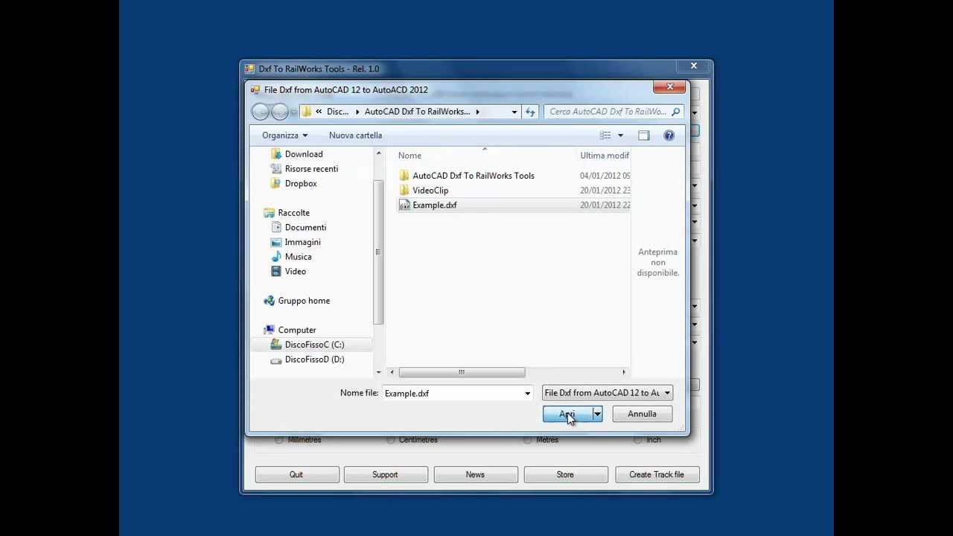Select the Millimetres radio button

pos(279,440)
